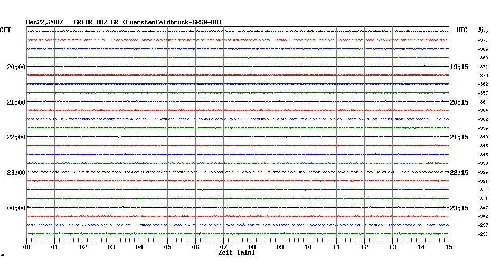Click the '02' minute axis label
The height and width of the screenshot is (261, 491).
tap(83, 247)
